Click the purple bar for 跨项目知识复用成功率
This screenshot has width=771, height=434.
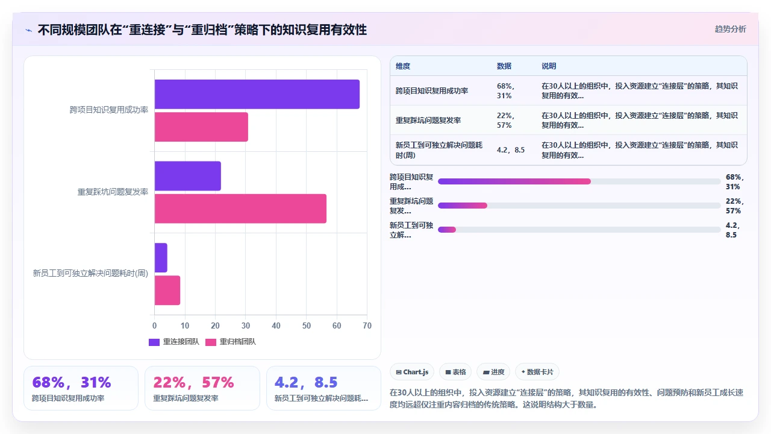tap(257, 94)
